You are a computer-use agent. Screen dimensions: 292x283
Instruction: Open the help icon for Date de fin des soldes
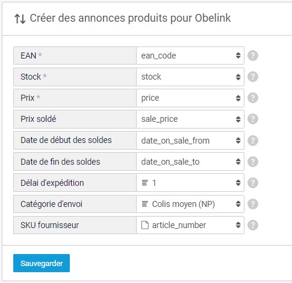pyautogui.click(x=253, y=162)
